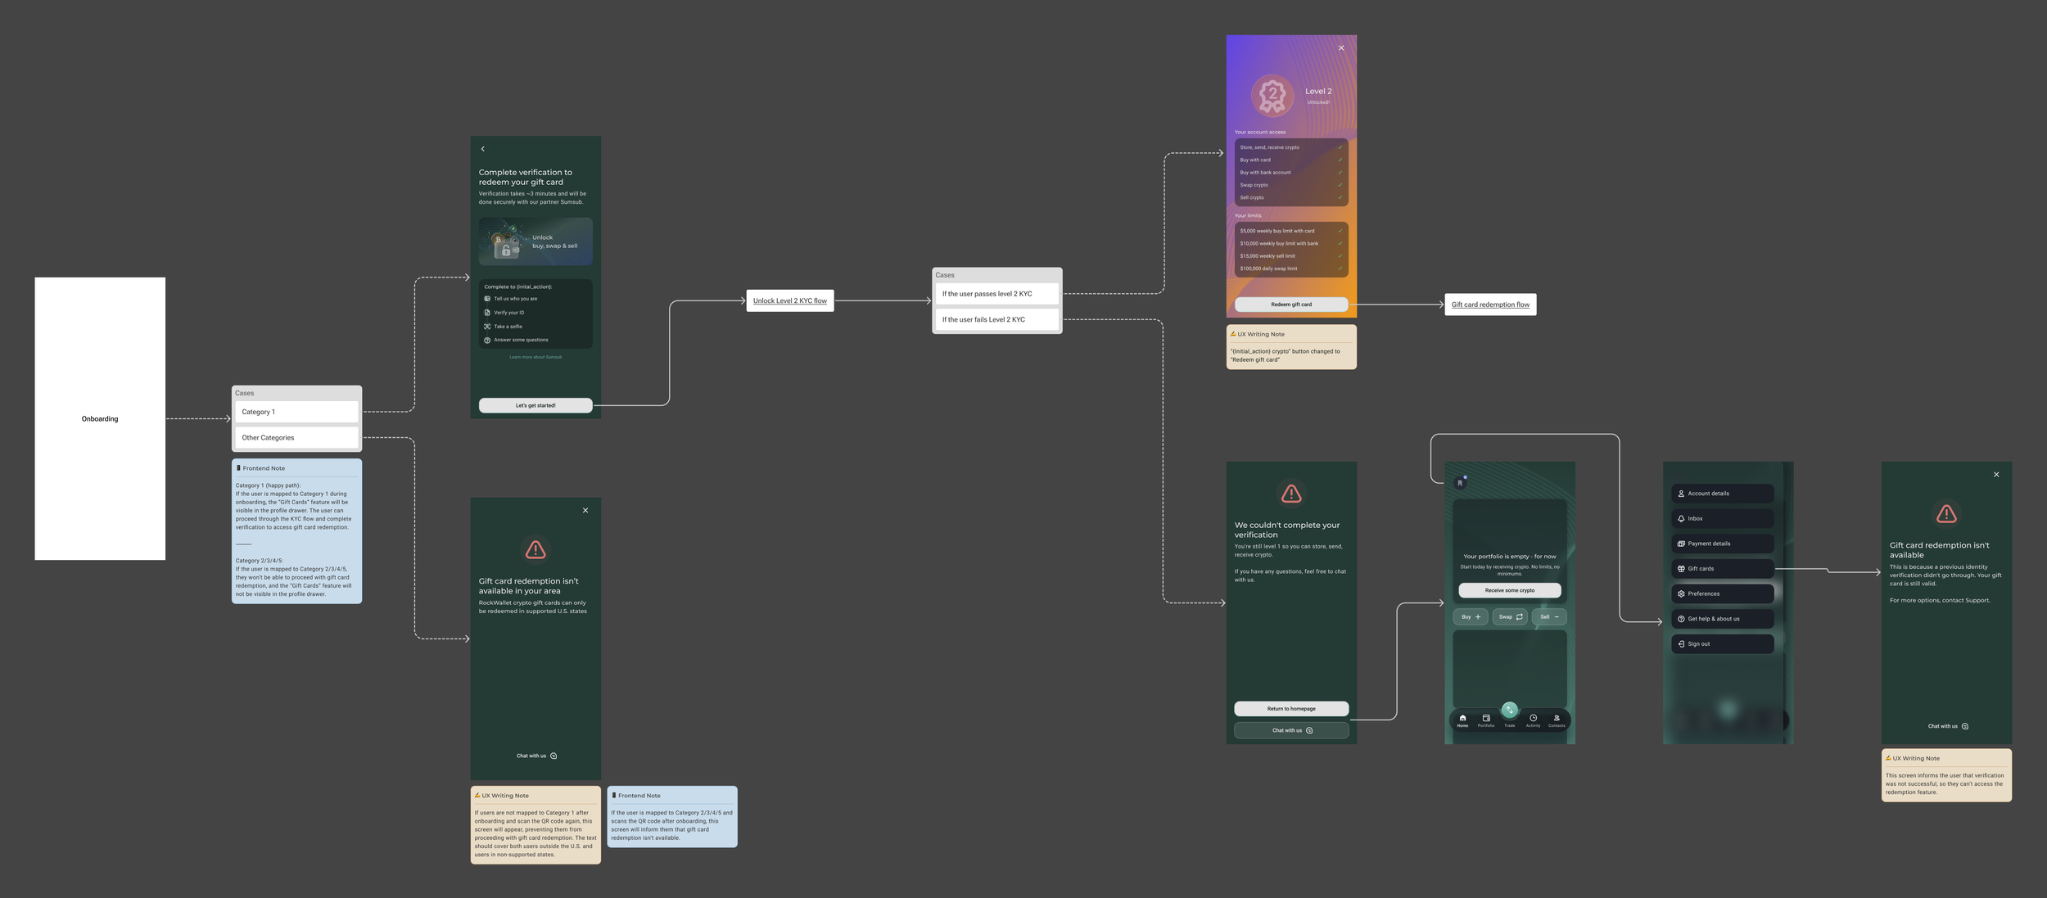2047x898 pixels.
Task: Close the previous identity verification failure screen
Action: [x=1996, y=475]
